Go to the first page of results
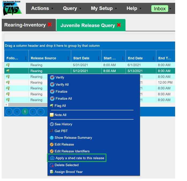 click(9, 112)
